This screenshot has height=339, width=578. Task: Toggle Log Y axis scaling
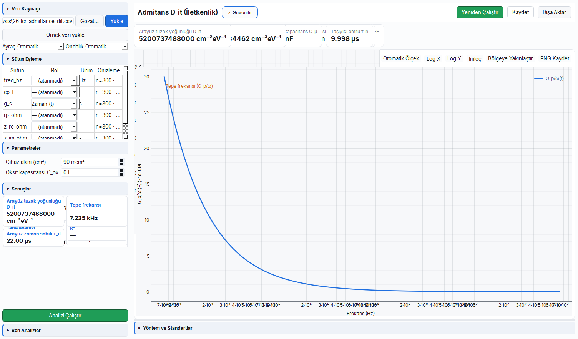tap(454, 58)
